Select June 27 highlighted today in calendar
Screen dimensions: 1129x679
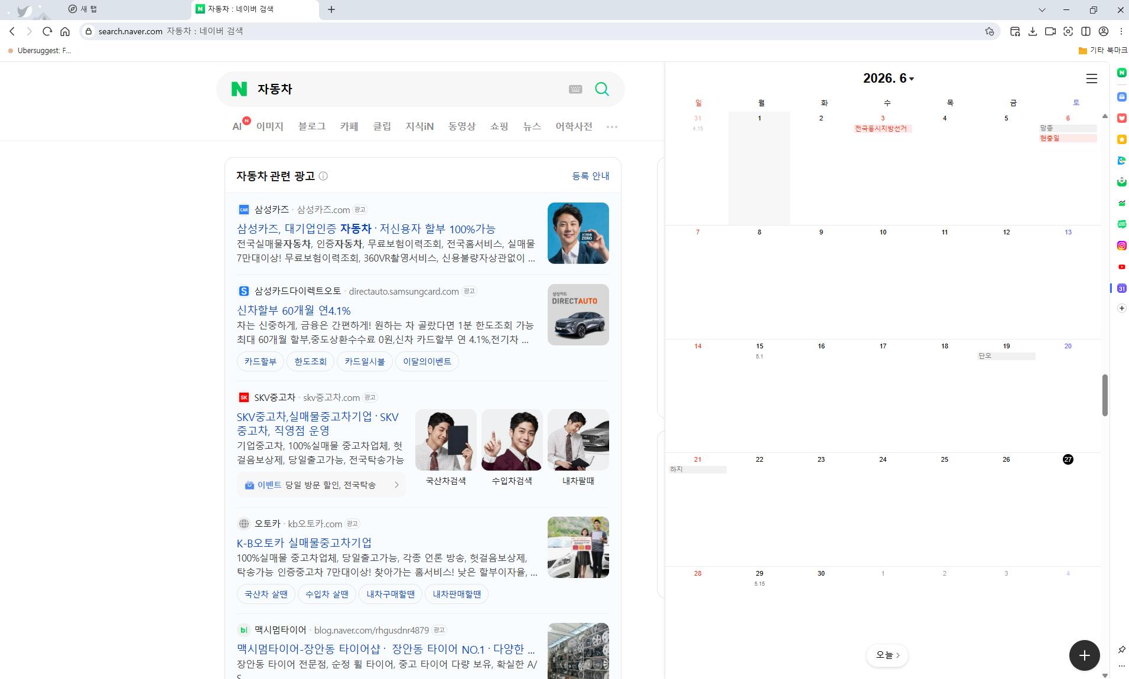click(x=1068, y=459)
